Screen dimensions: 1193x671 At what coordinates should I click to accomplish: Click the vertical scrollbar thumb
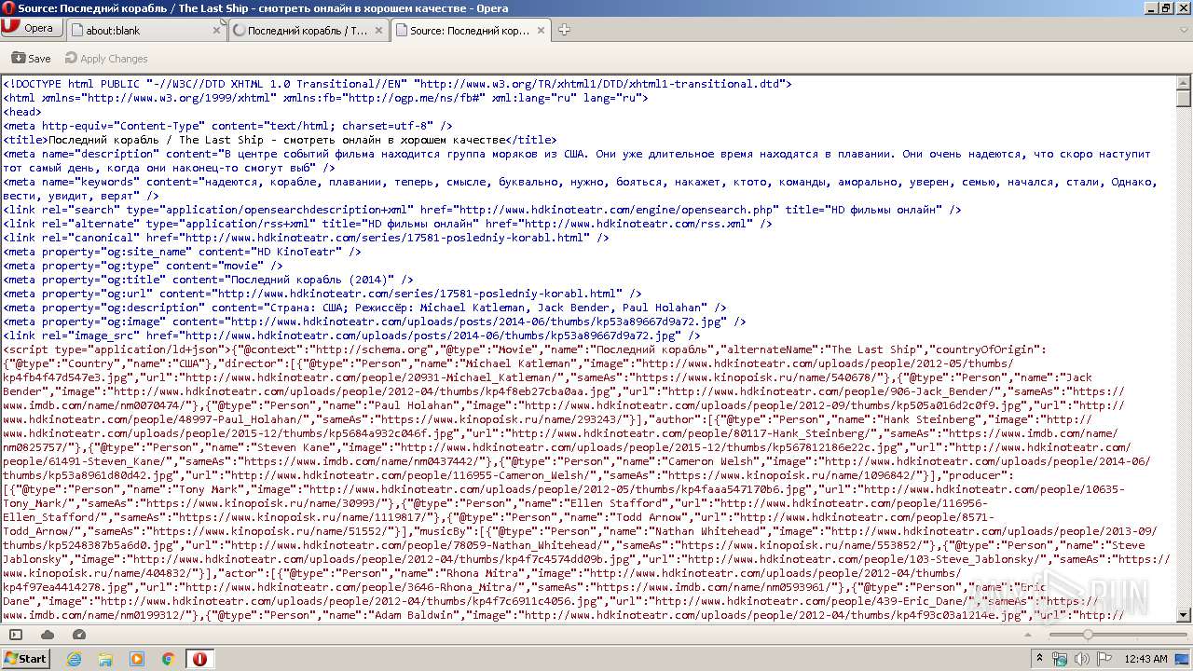[1184, 99]
